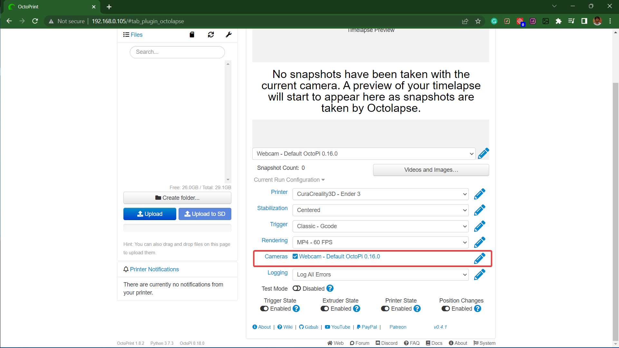Click the edit icon next to Rendering
This screenshot has height=348, width=619.
pos(479,242)
